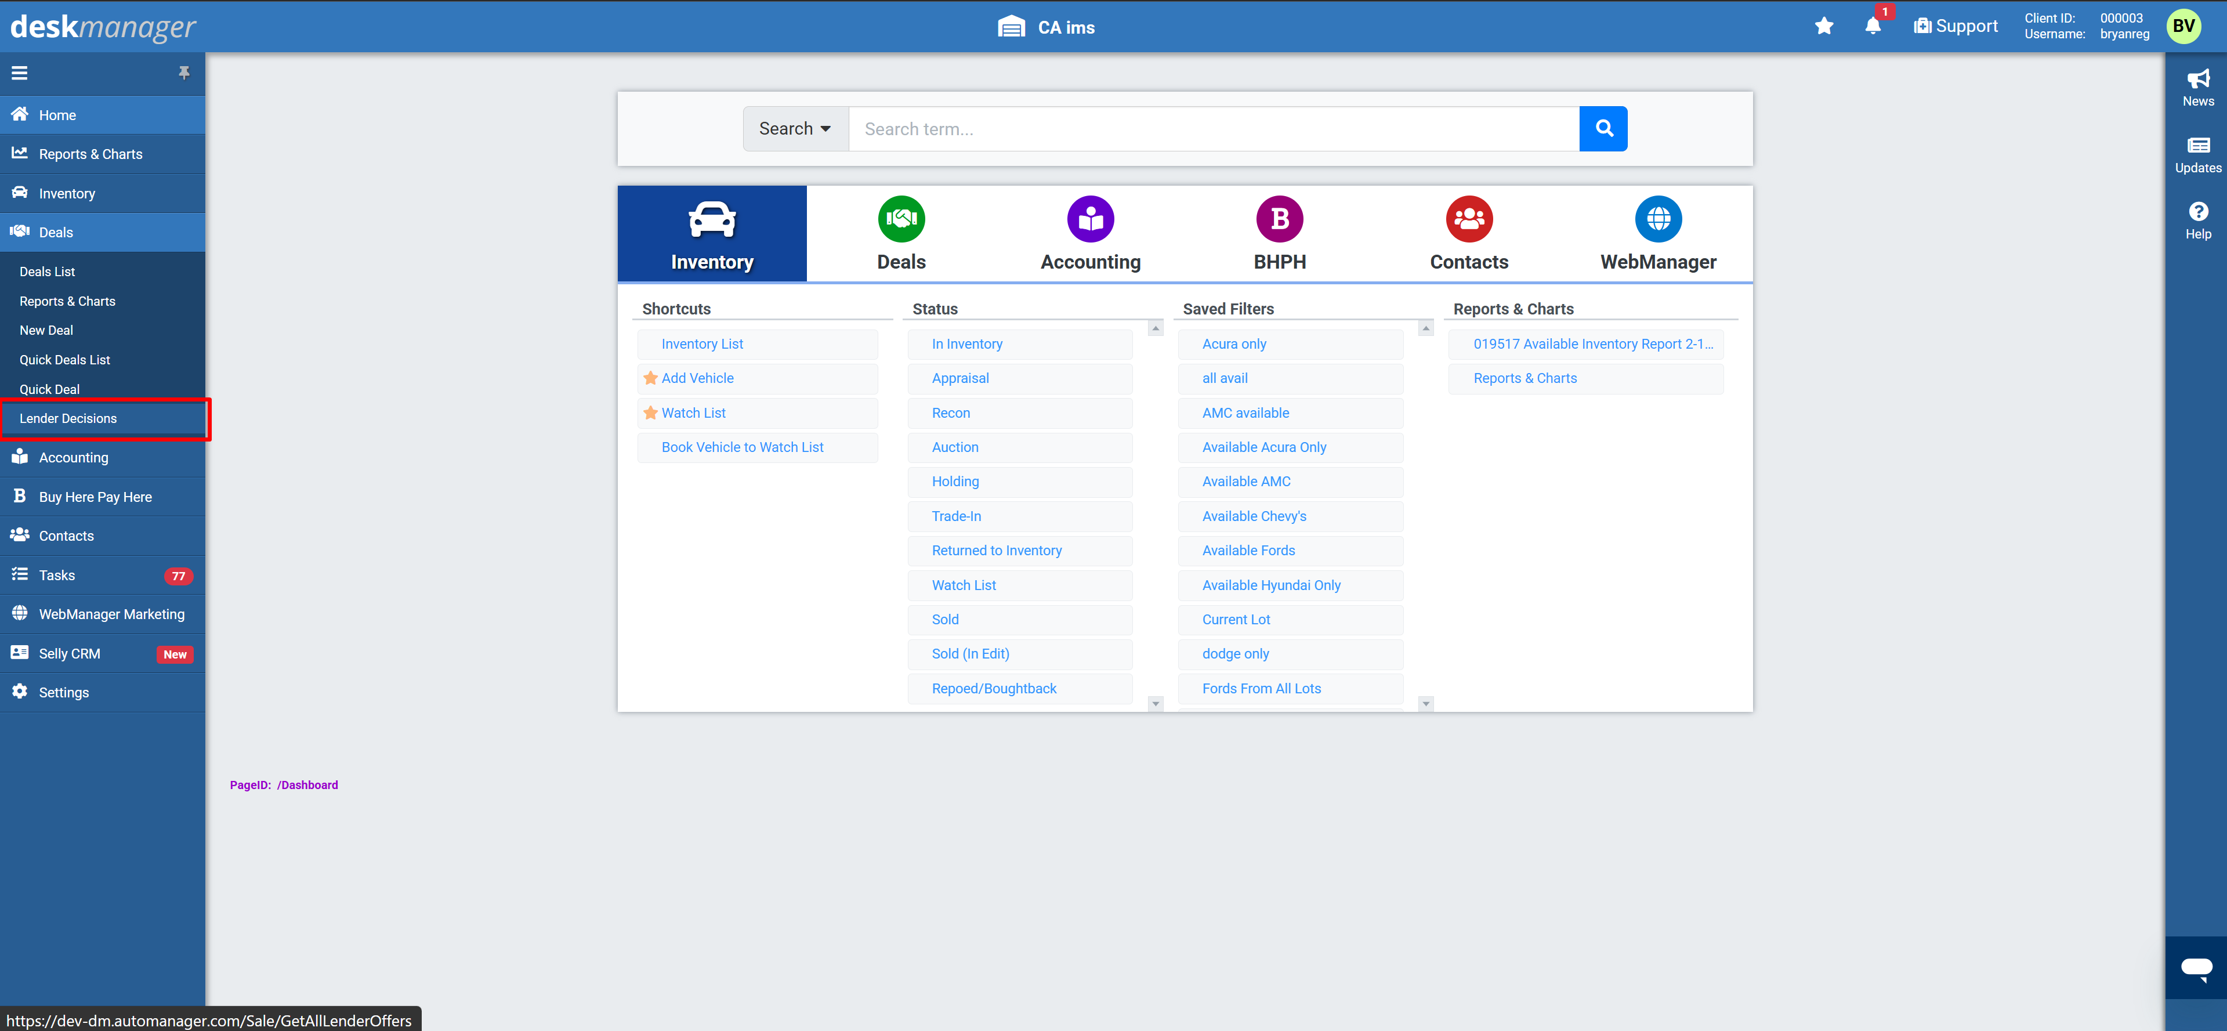Collapse the Deals sidebar section

pyautogui.click(x=103, y=233)
